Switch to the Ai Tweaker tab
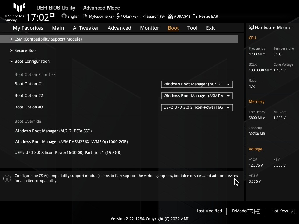 (x=86, y=28)
